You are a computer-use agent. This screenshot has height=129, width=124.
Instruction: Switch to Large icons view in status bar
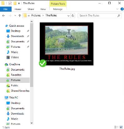(121, 127)
